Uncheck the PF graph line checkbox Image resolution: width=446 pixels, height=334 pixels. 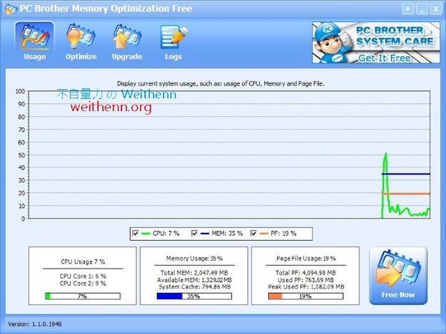point(253,234)
